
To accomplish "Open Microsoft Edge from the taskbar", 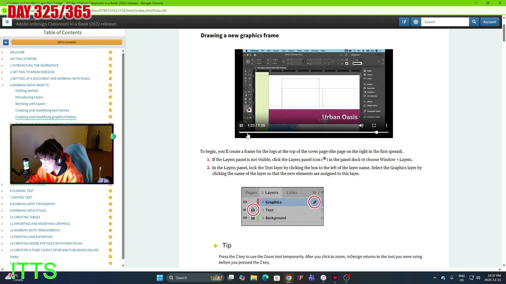I will (x=265, y=278).
